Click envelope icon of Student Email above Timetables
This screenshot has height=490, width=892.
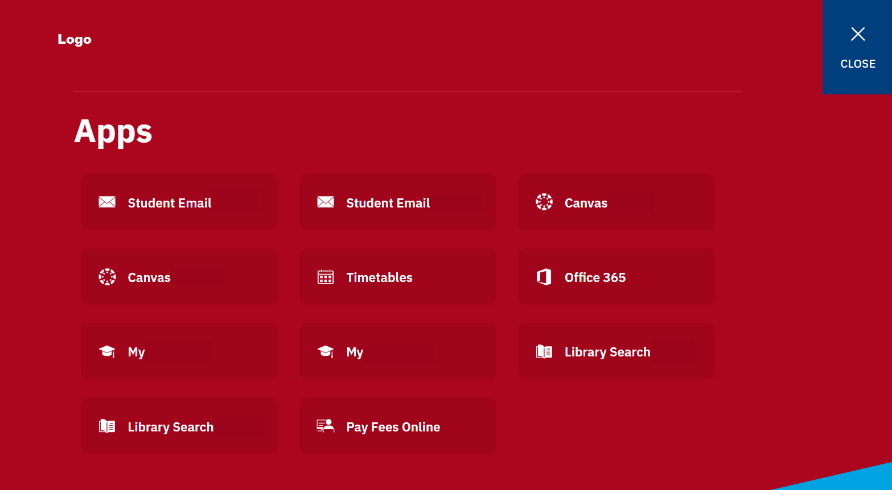tap(326, 202)
